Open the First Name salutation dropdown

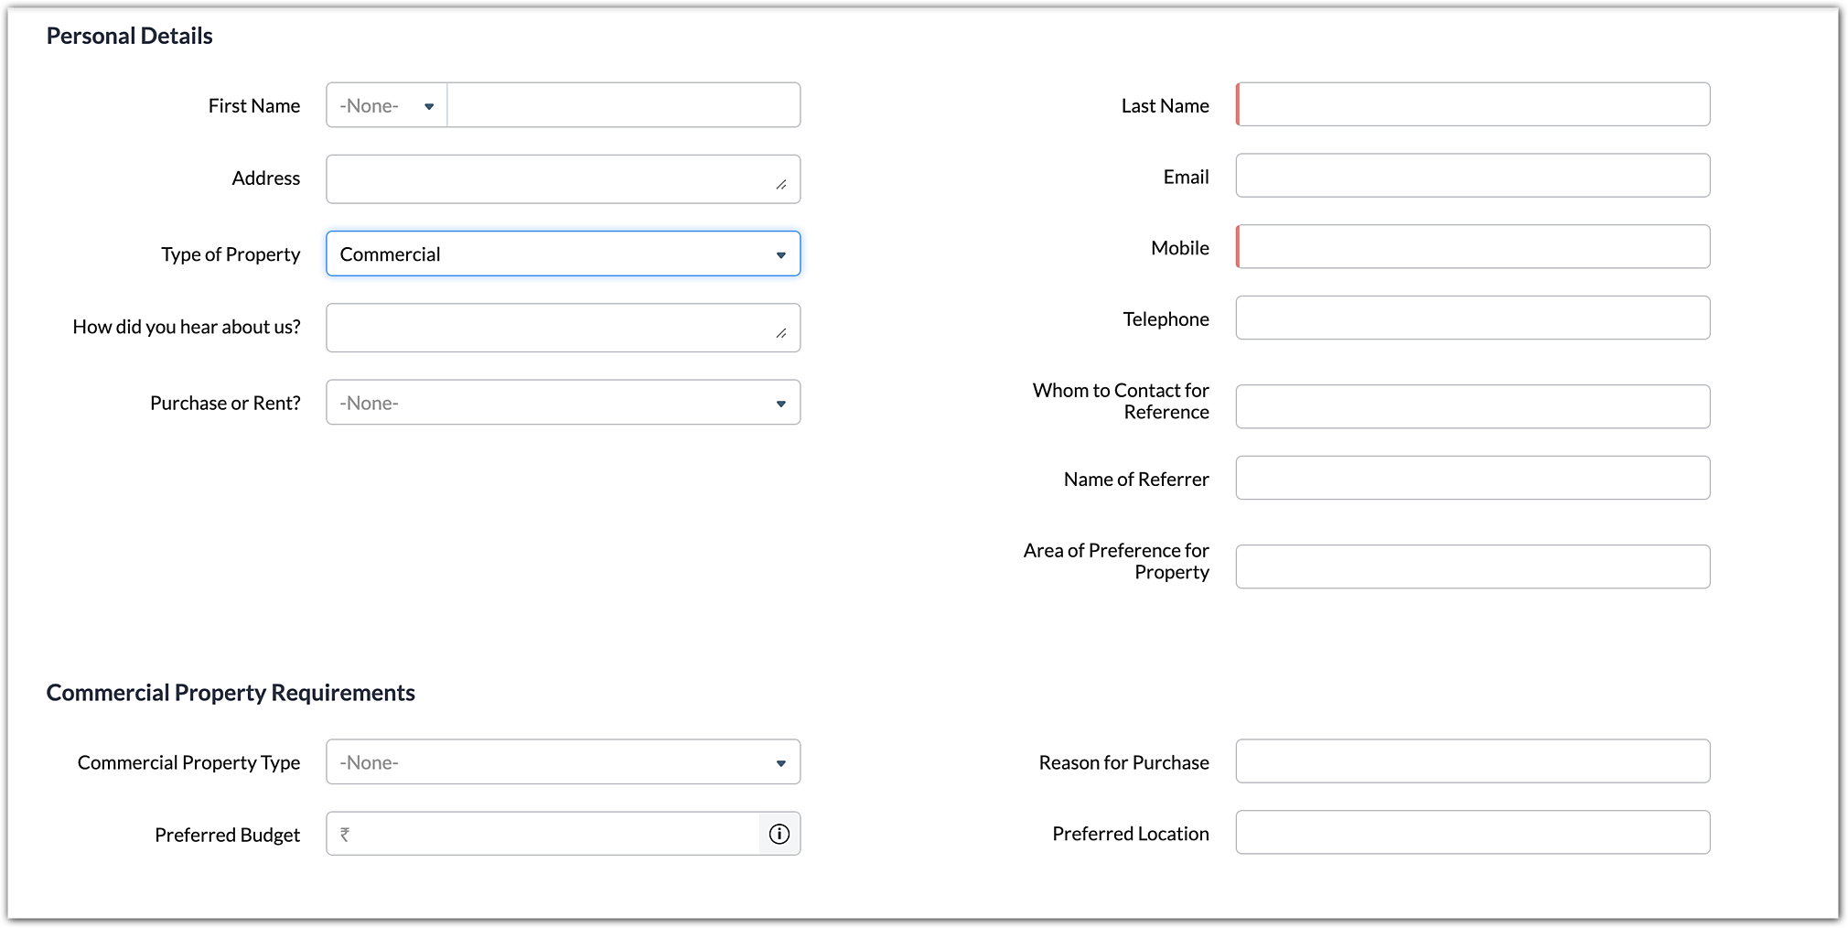[x=387, y=105]
